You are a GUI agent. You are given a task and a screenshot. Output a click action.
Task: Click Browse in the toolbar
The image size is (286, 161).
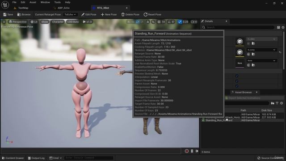[24, 14]
